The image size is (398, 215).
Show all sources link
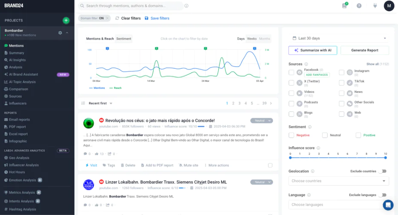pyautogui.click(x=377, y=64)
